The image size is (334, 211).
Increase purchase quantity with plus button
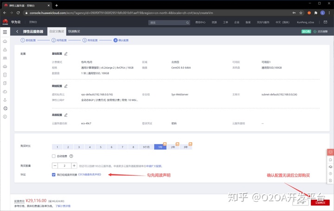point(74,165)
